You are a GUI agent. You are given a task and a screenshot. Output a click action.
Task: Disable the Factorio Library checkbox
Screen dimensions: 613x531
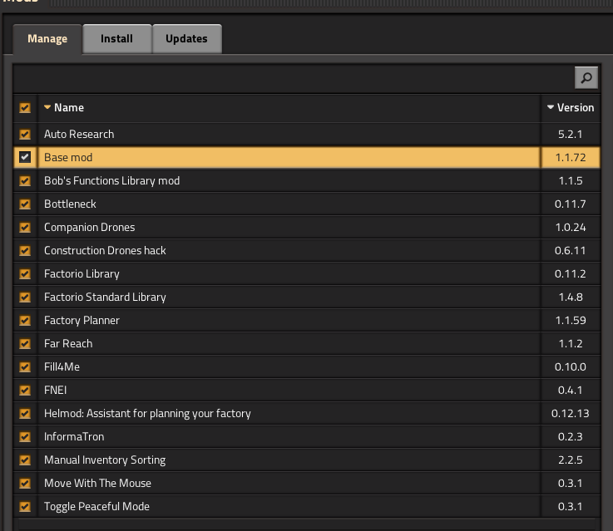click(25, 273)
